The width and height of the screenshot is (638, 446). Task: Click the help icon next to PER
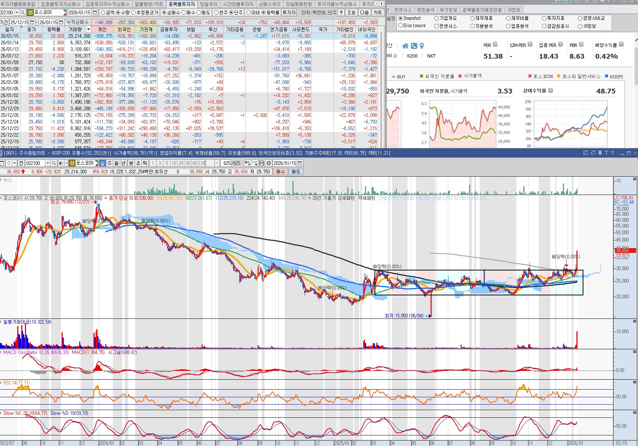point(495,44)
